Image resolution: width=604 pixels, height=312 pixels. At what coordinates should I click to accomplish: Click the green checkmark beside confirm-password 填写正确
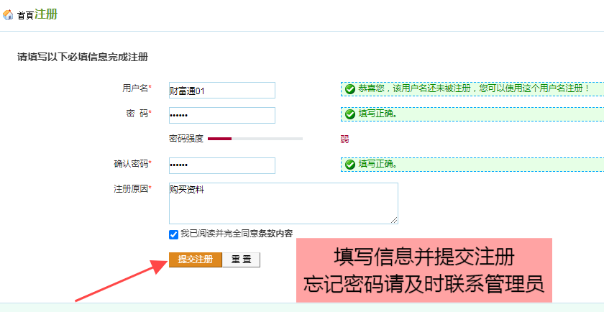tap(350, 164)
